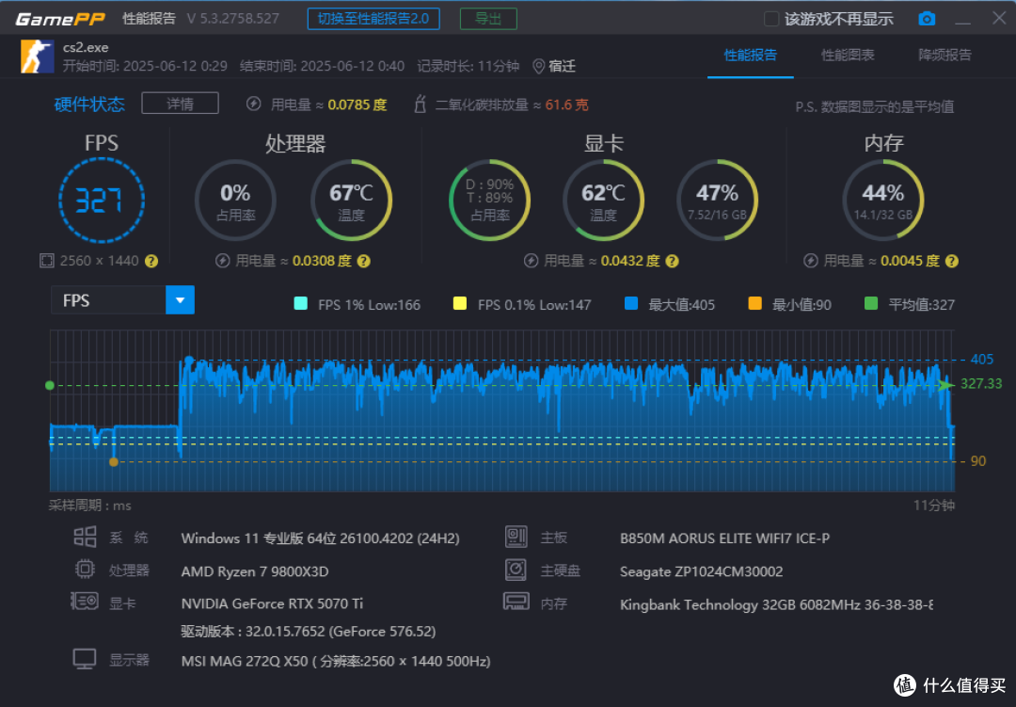Click the FPS 327 circular gauge
The image size is (1016, 707).
(102, 201)
